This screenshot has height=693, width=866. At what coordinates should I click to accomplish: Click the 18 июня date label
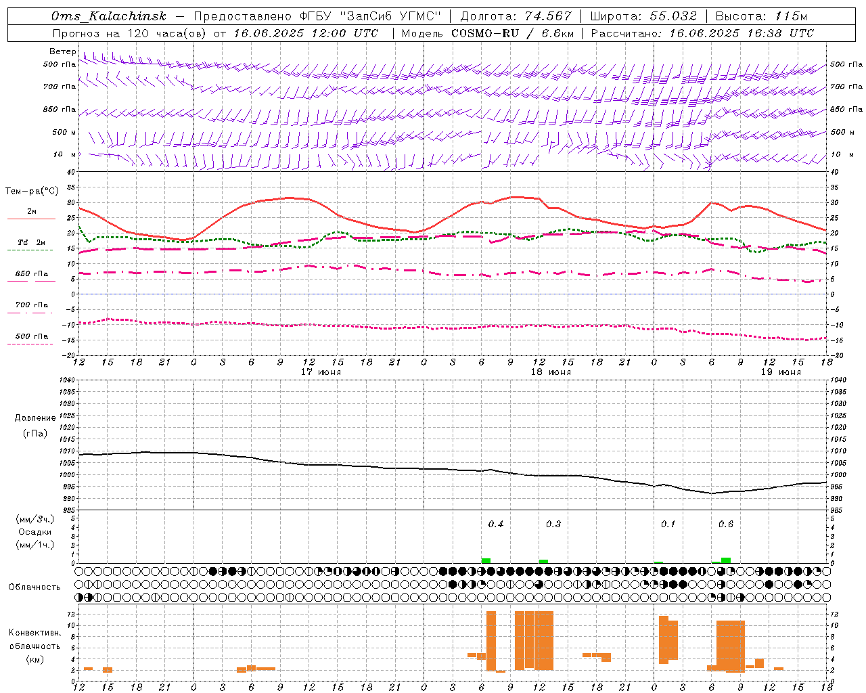551,372
